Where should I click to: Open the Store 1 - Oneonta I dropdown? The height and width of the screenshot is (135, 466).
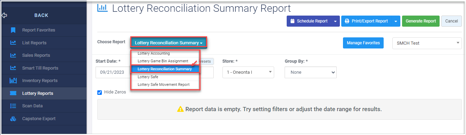248,72
